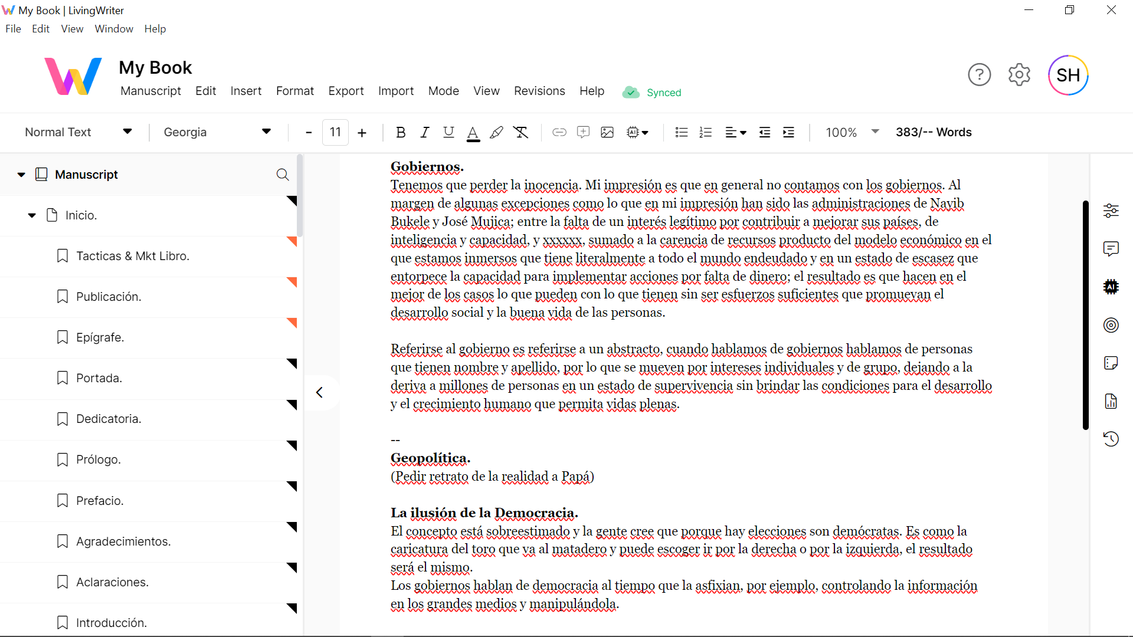1133x637 pixels.
Task: Select the highlighter tool
Action: pyautogui.click(x=497, y=132)
